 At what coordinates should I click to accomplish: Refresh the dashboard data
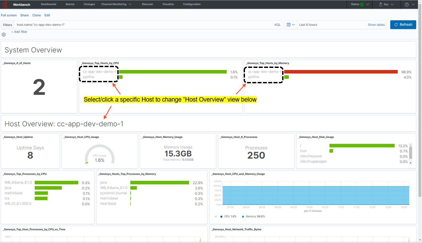(403, 25)
